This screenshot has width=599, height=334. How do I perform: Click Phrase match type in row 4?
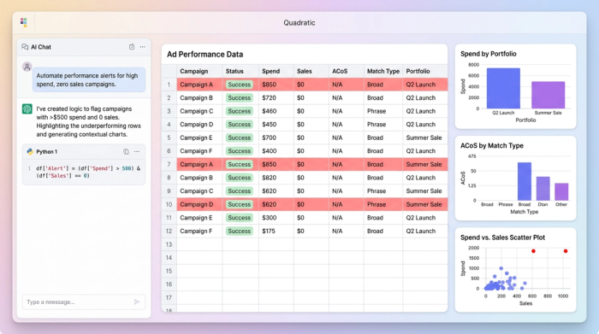point(383,125)
